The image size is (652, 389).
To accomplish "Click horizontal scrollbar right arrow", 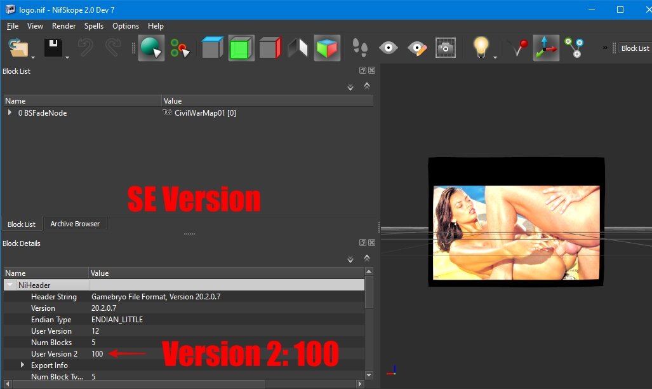I will click(x=360, y=384).
